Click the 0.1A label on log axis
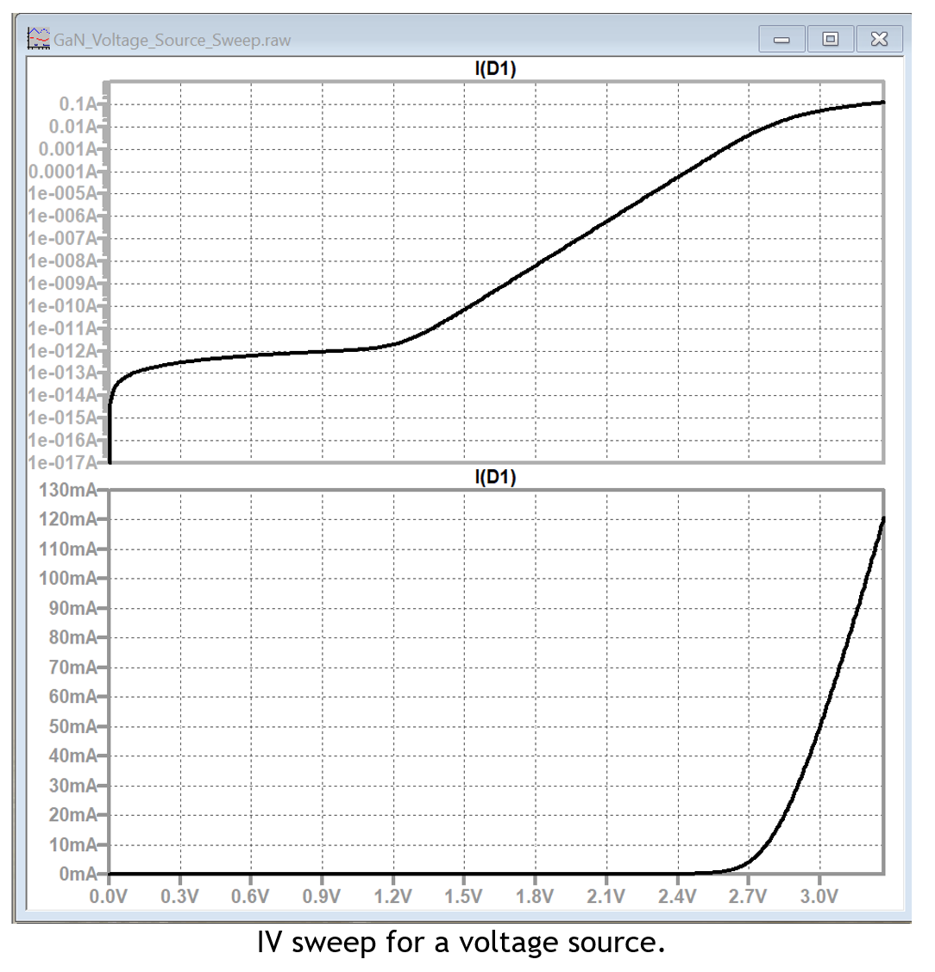The image size is (935, 972). pos(78,104)
